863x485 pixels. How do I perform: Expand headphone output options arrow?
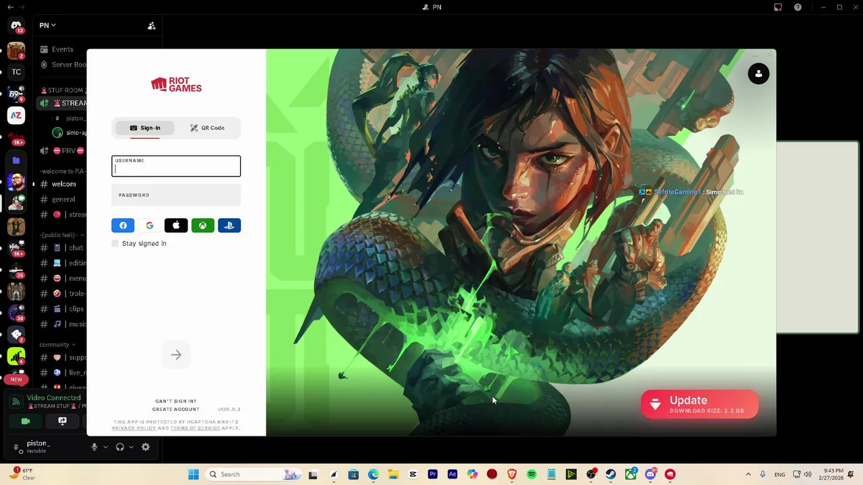tap(131, 447)
